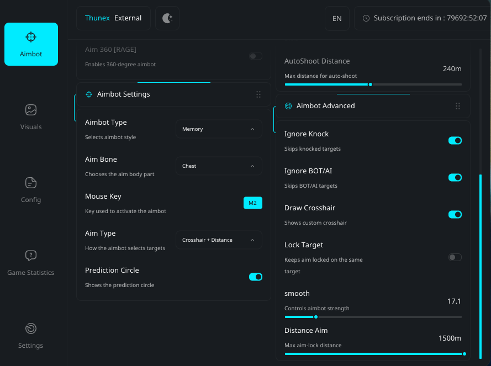Click the drag handle on Aimbot Settings
The image size is (491, 366).
pyautogui.click(x=258, y=94)
